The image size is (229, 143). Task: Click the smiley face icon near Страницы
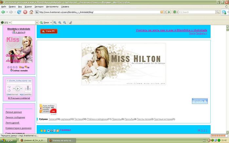pyautogui.click(x=45, y=131)
